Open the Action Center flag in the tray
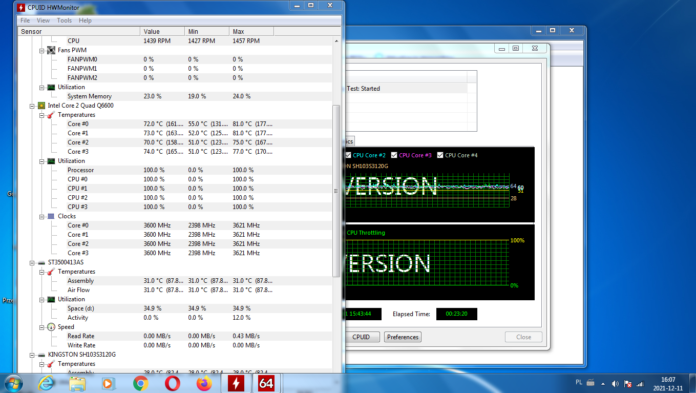Image resolution: width=696 pixels, height=393 pixels. coord(627,383)
